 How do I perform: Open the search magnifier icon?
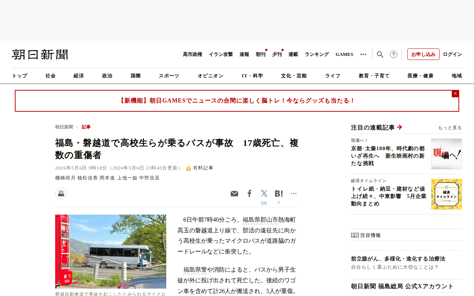[x=380, y=54]
